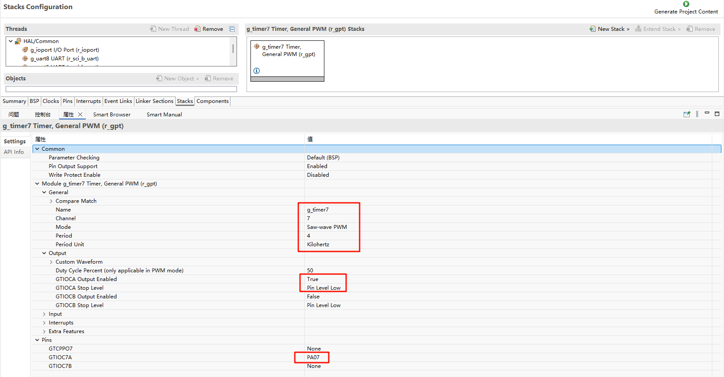Switch to the Clocks tab
The image size is (724, 377).
tap(50, 101)
